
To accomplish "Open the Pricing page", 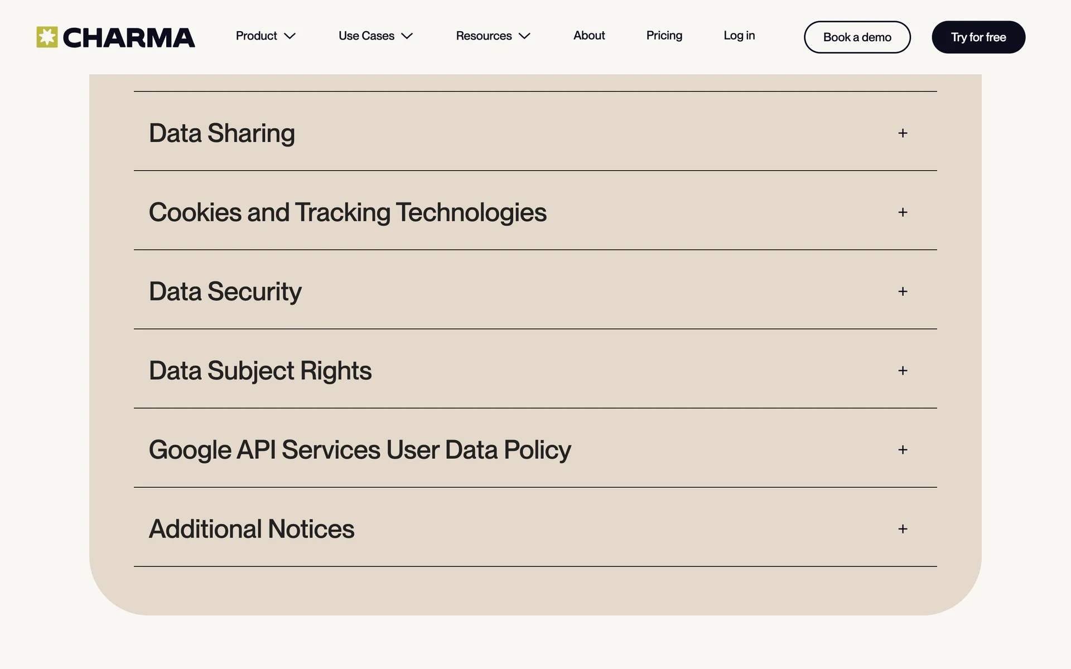I will (x=664, y=36).
